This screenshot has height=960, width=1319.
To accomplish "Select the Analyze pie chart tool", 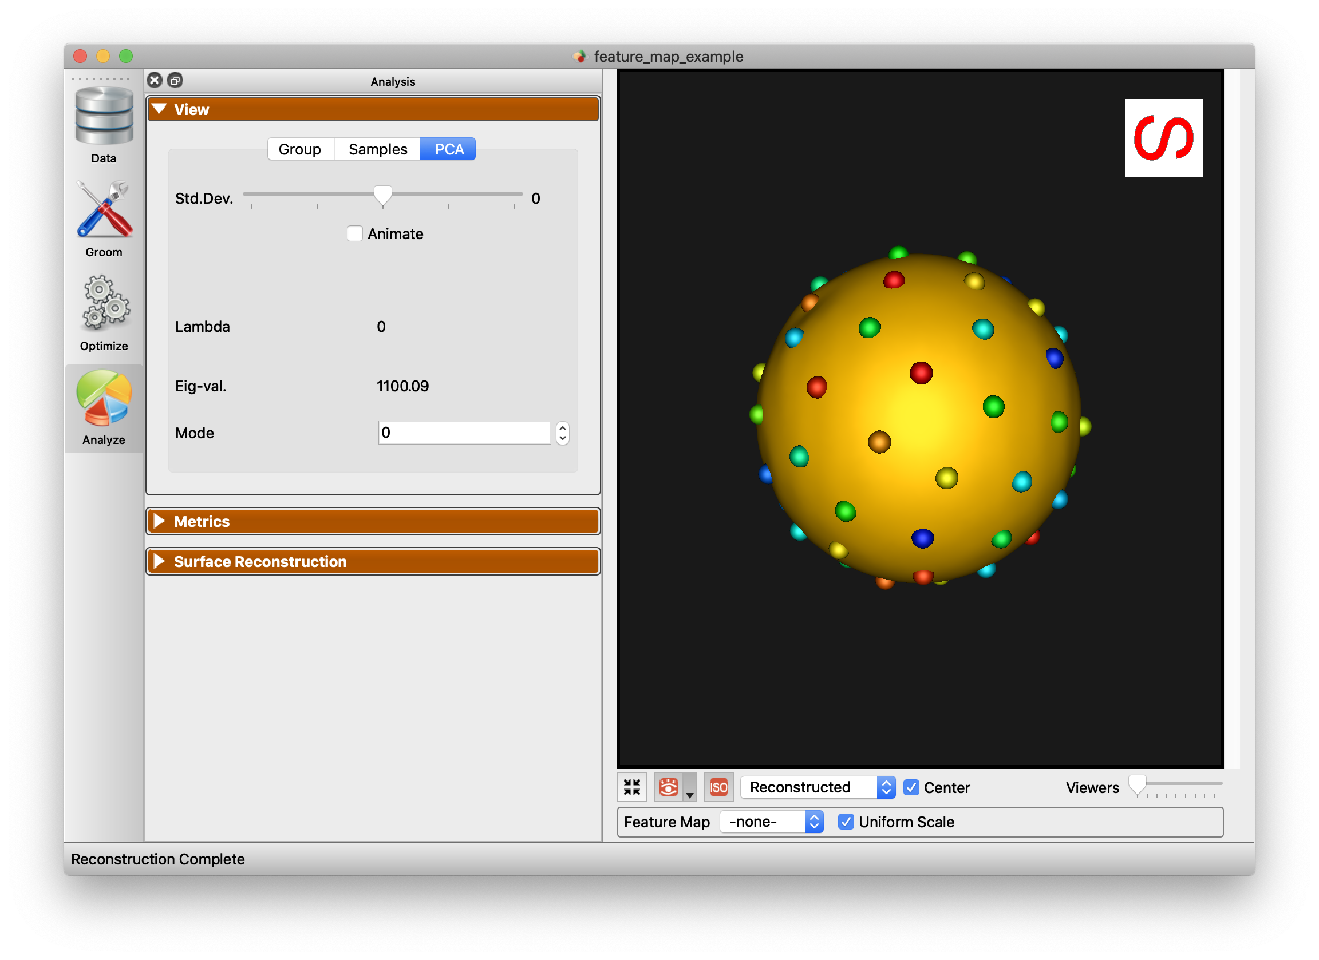I will click(104, 407).
